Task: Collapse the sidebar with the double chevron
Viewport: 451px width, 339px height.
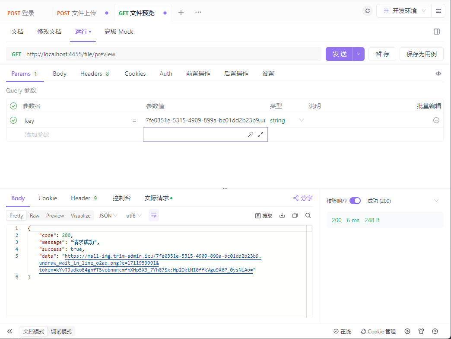Action: 10,331
